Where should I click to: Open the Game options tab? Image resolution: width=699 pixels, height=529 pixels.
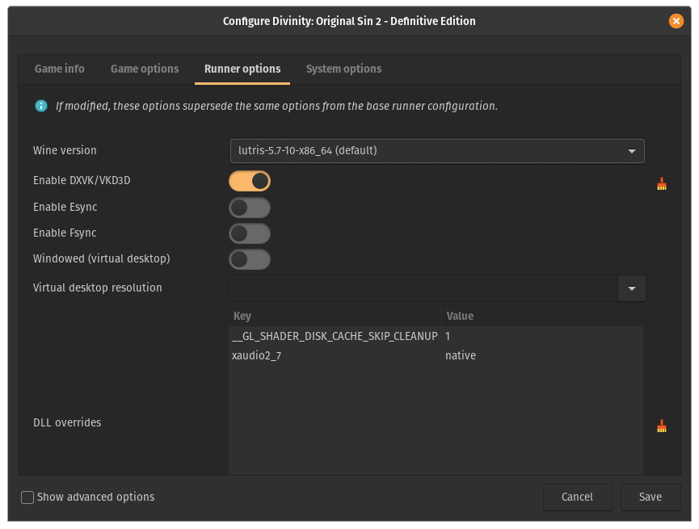coord(145,69)
